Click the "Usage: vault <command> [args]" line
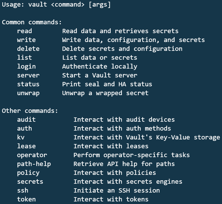 pos(56,5)
